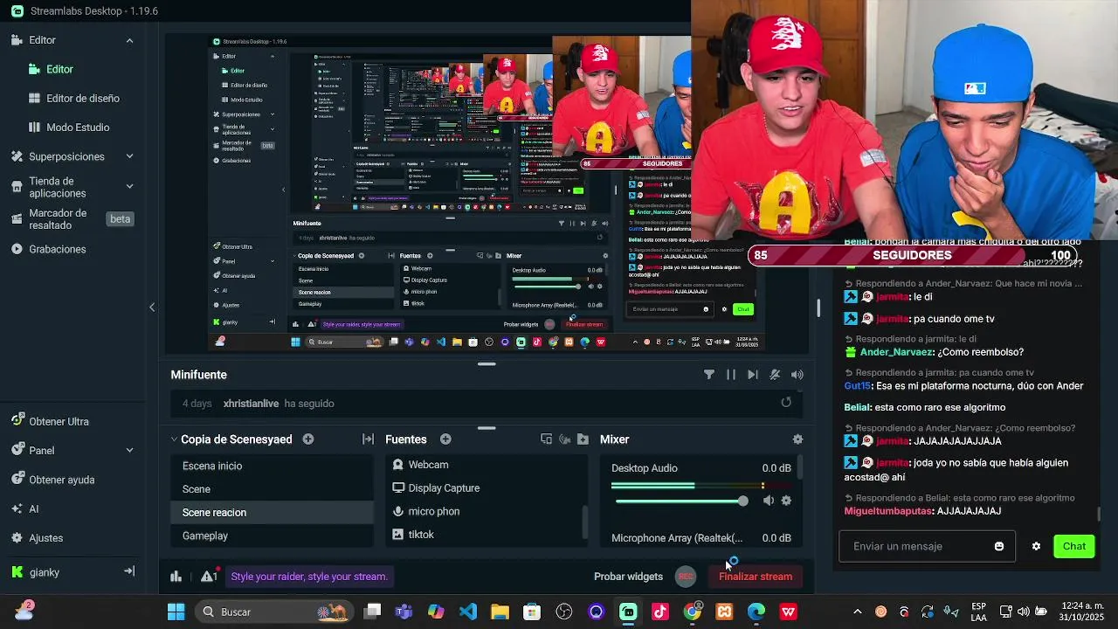
Task: Open chat emoji picker
Action: coord(999,547)
